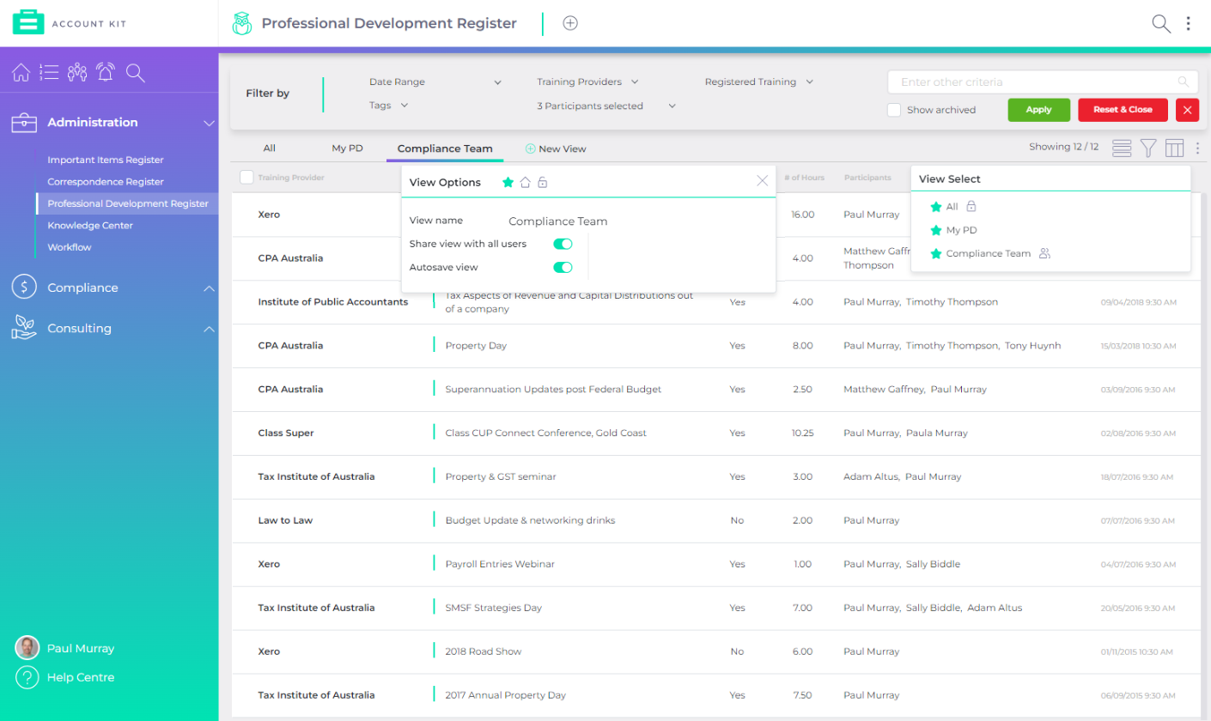Open Knowledge Center in sidebar
Screen dimensions: 1211x721
[90, 226]
